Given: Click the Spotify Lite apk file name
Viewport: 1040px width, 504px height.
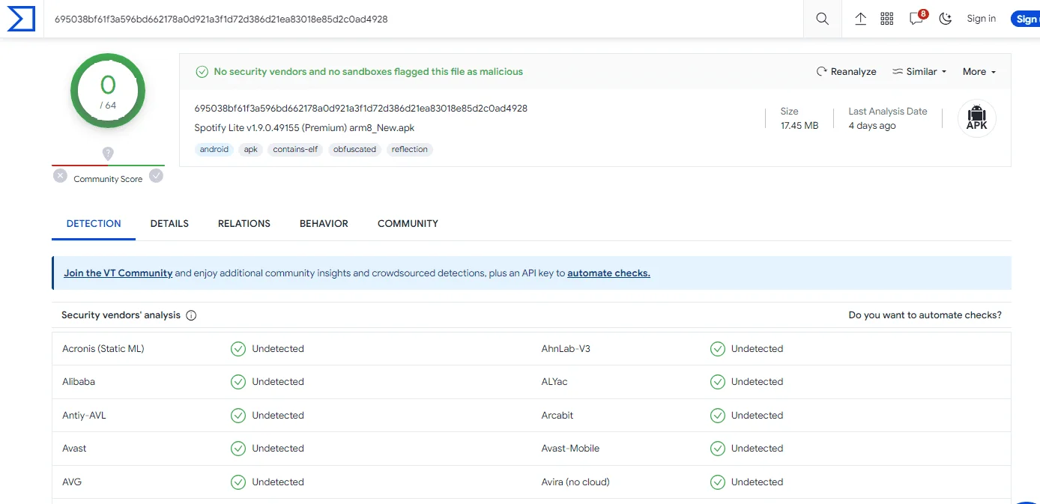Looking at the screenshot, I should (304, 128).
